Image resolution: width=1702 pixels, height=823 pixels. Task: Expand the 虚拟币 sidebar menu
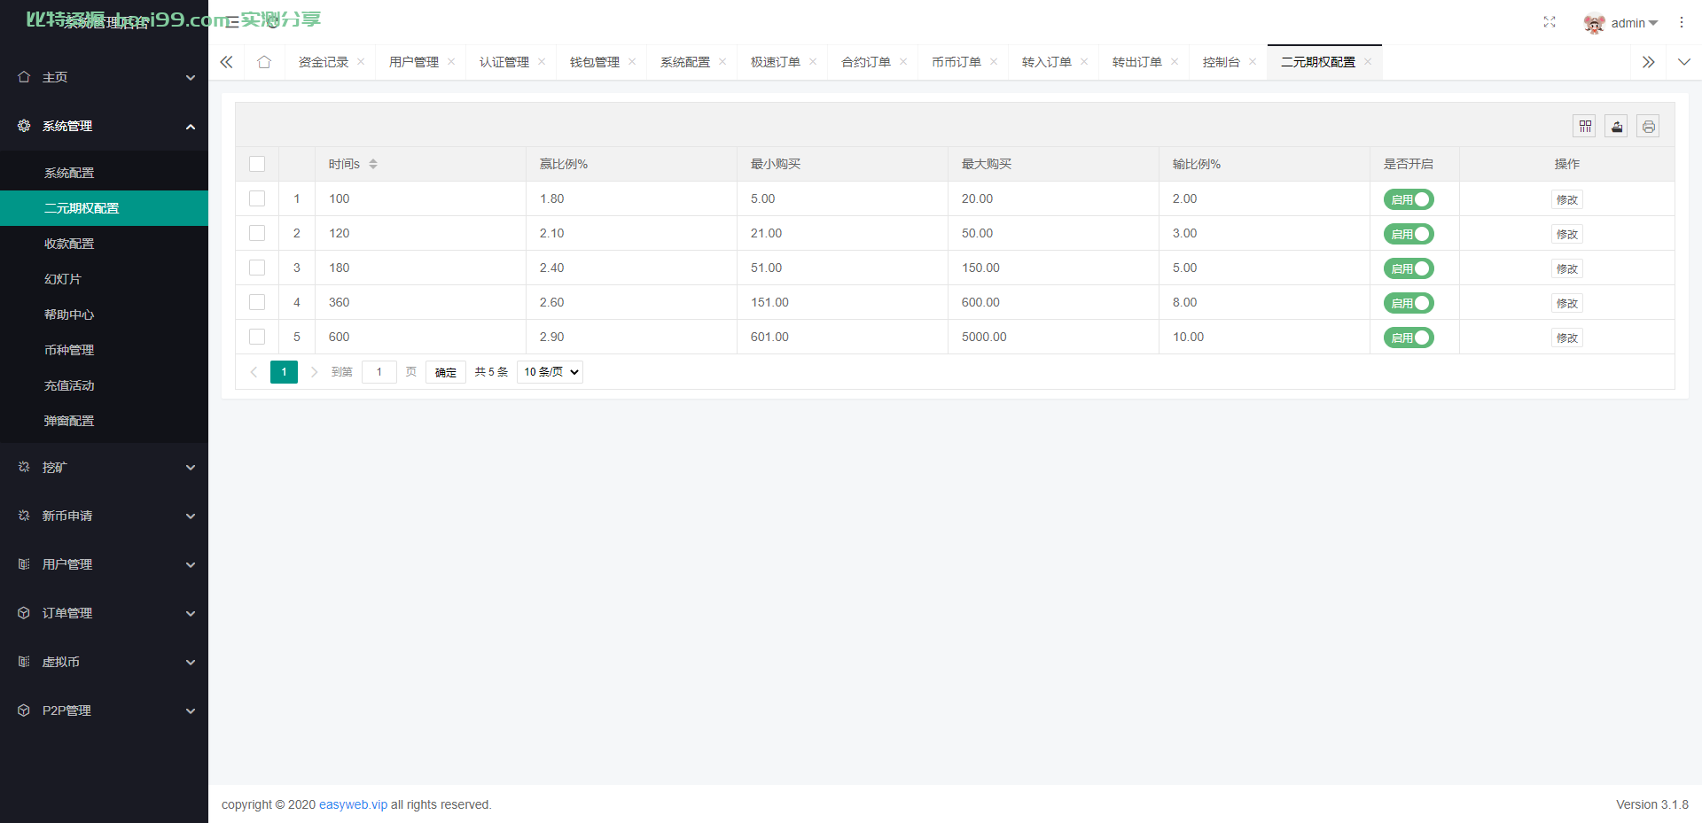point(104,662)
